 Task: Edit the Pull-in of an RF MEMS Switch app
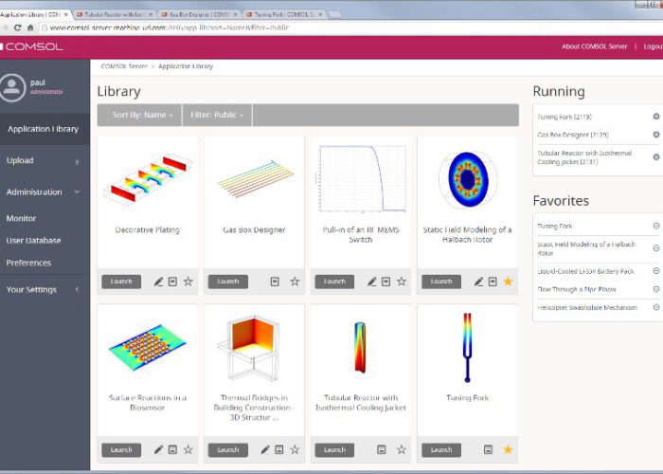371,282
